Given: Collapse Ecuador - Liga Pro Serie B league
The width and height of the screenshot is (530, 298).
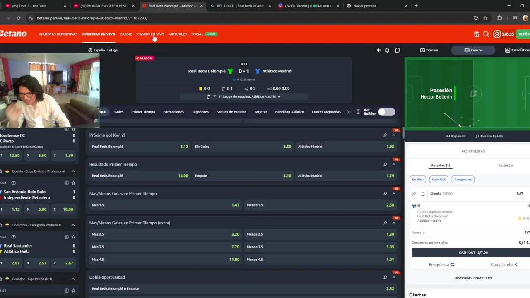Looking at the screenshot, I should (x=73, y=279).
